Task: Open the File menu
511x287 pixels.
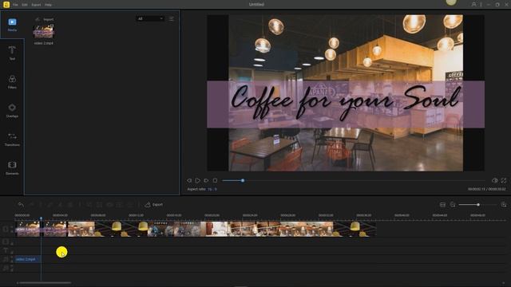Action: [15, 5]
